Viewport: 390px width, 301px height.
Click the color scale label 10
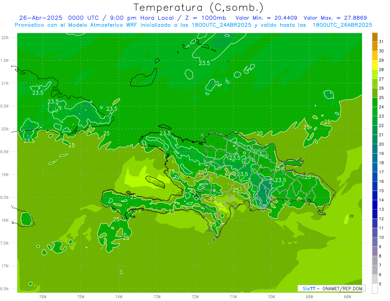382,237
